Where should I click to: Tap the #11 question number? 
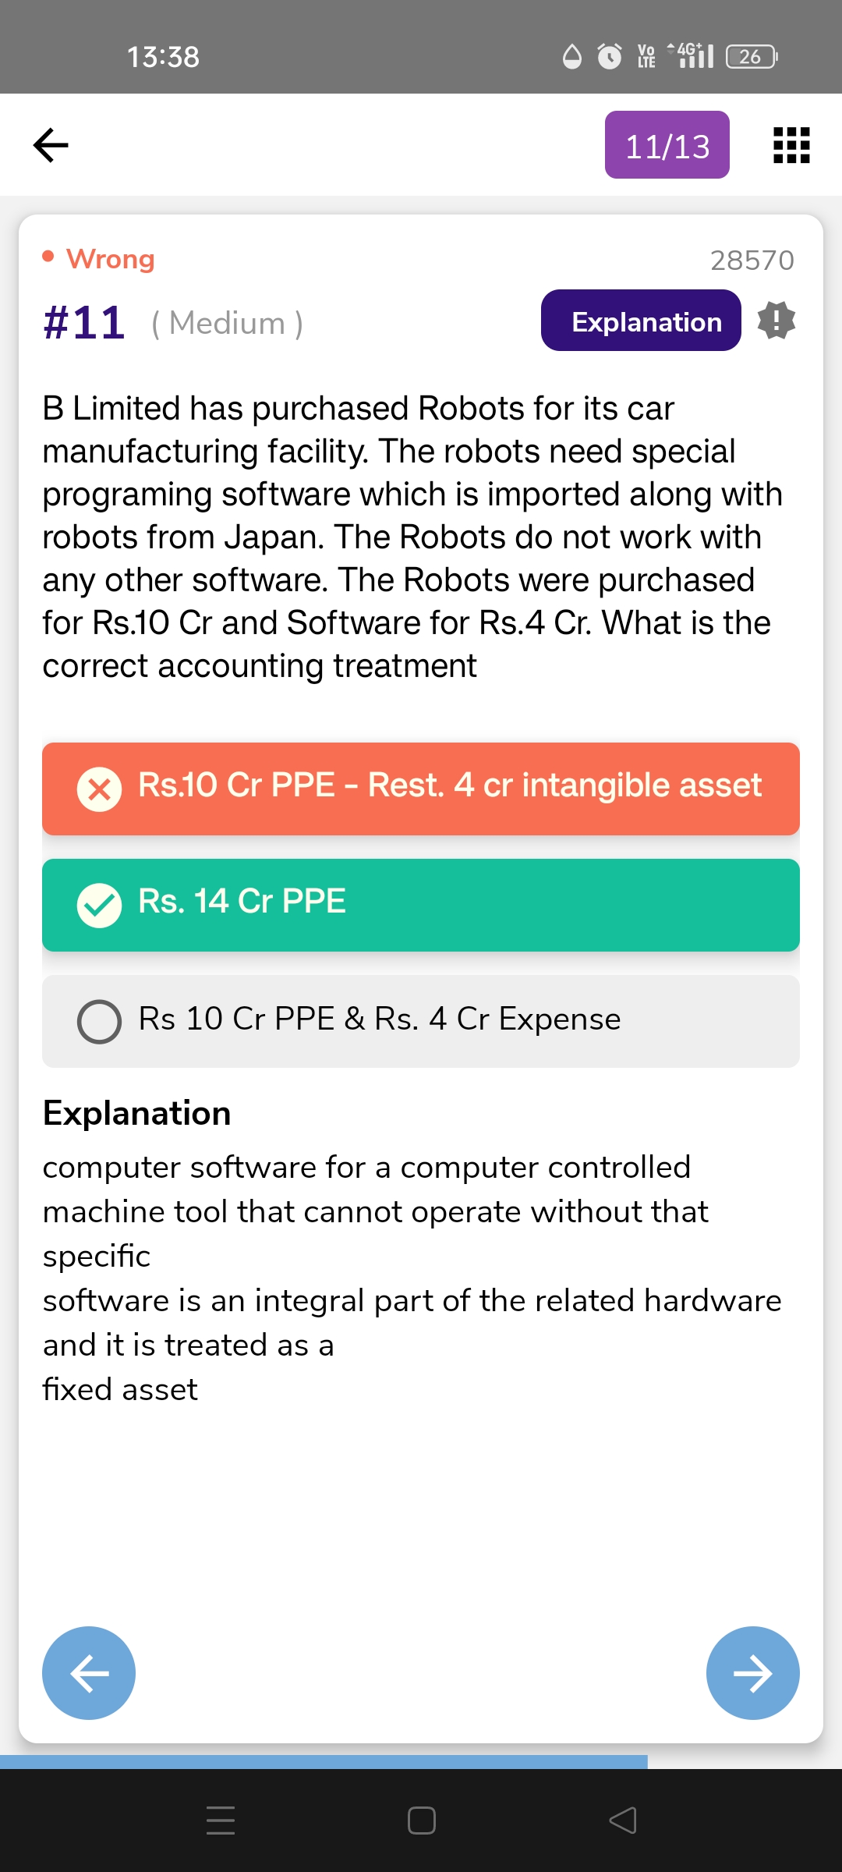click(84, 323)
